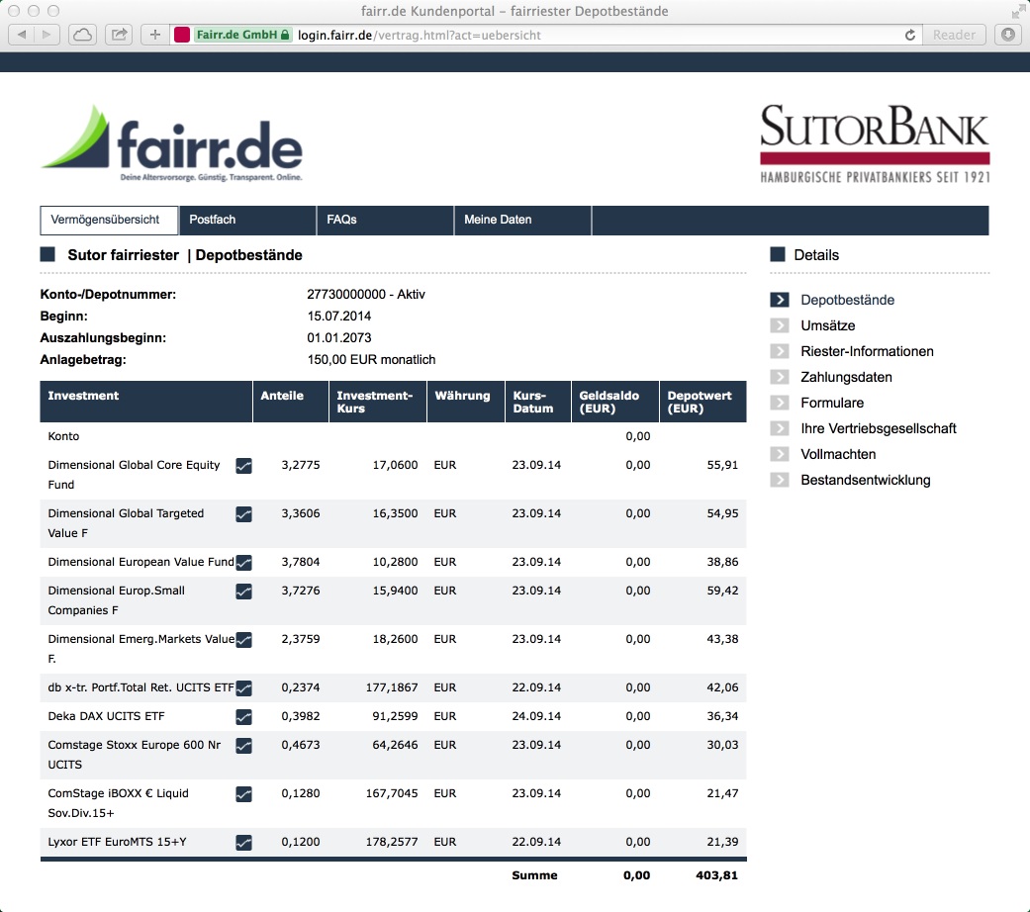Click the total Depotwert 403,81
Image resolution: width=1030 pixels, height=912 pixels.
[716, 875]
